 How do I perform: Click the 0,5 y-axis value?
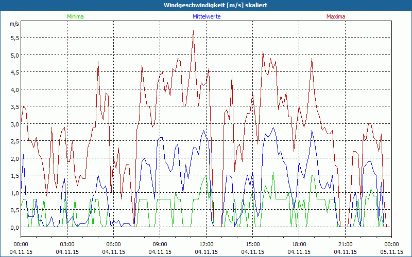[15, 210]
